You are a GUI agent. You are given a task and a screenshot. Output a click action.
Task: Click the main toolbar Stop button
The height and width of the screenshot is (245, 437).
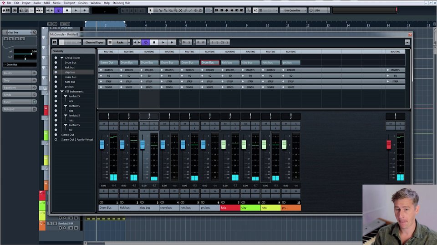[x=67, y=10]
